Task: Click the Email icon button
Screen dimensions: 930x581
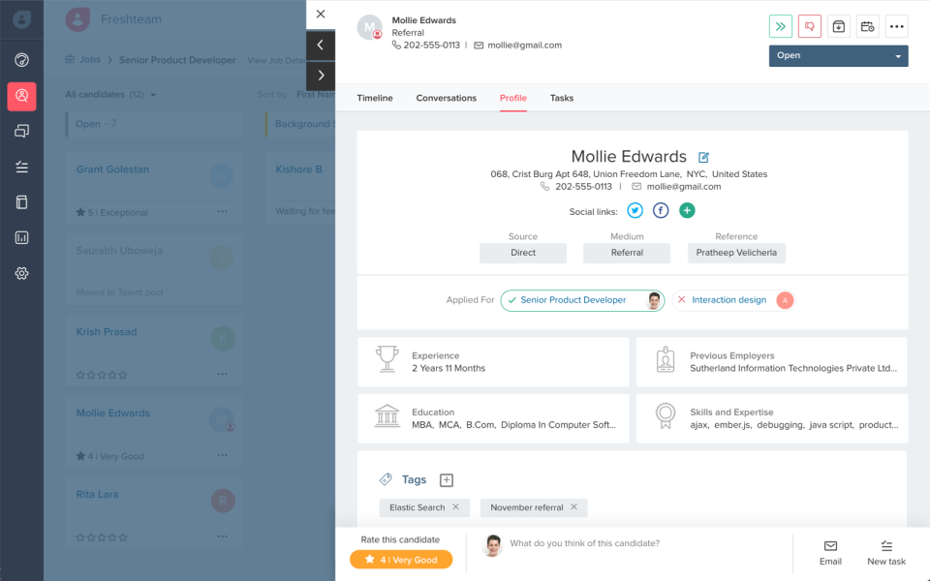Action: pyautogui.click(x=830, y=553)
